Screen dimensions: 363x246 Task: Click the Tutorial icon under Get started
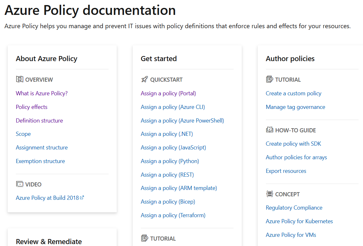pos(145,238)
